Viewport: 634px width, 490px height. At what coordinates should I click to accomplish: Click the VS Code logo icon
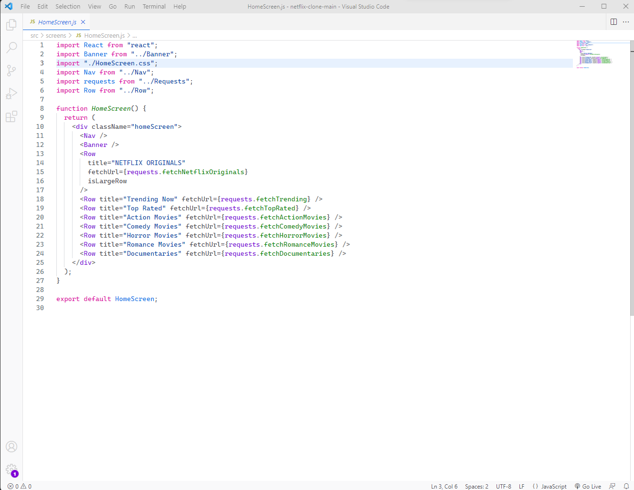point(9,6)
